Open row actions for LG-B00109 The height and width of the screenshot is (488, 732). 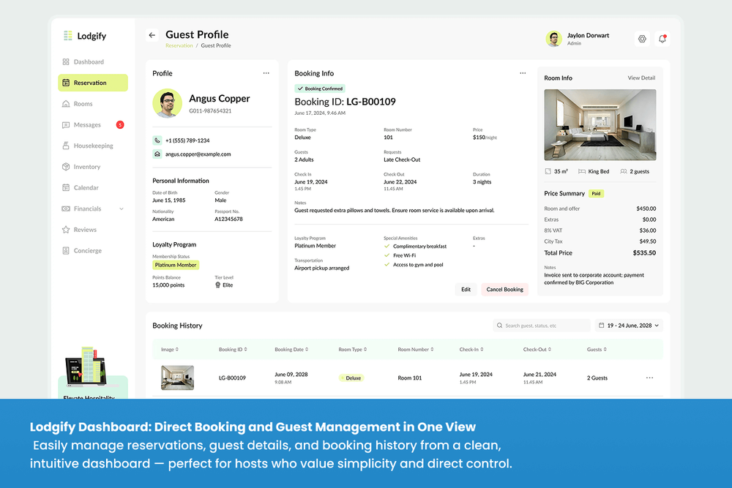(649, 378)
